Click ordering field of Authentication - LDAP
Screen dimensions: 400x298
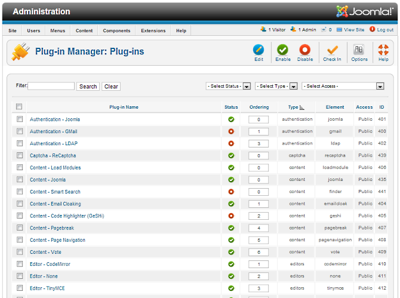click(x=259, y=144)
